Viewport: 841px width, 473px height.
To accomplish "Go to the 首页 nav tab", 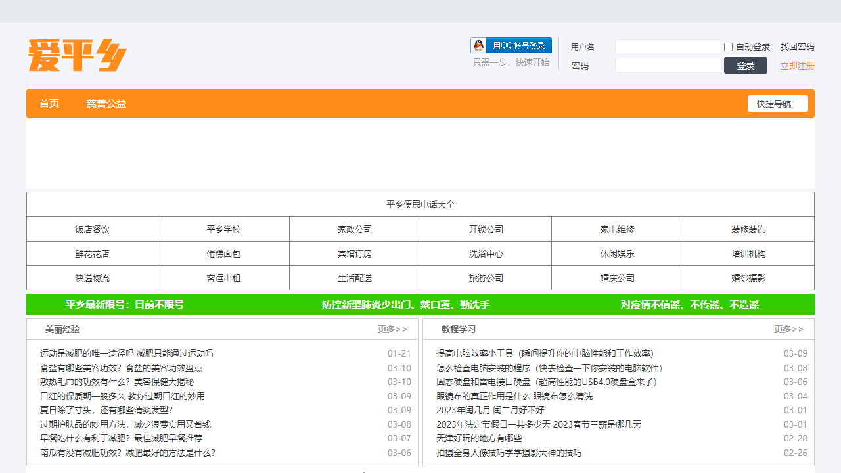I will coord(49,104).
